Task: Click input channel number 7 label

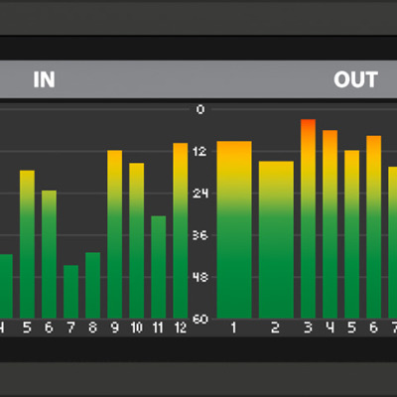Action: click(70, 328)
